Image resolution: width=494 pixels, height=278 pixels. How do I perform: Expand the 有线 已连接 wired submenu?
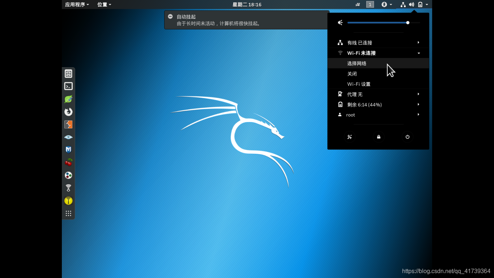coord(378,43)
